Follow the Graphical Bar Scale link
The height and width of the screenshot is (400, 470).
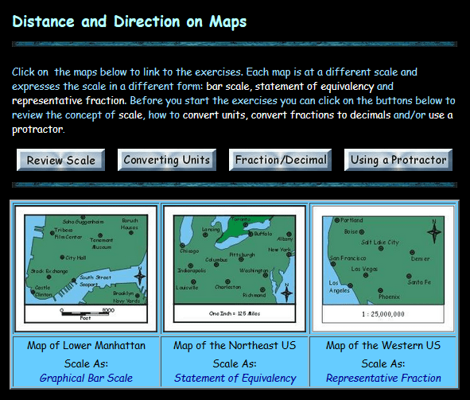click(86, 378)
